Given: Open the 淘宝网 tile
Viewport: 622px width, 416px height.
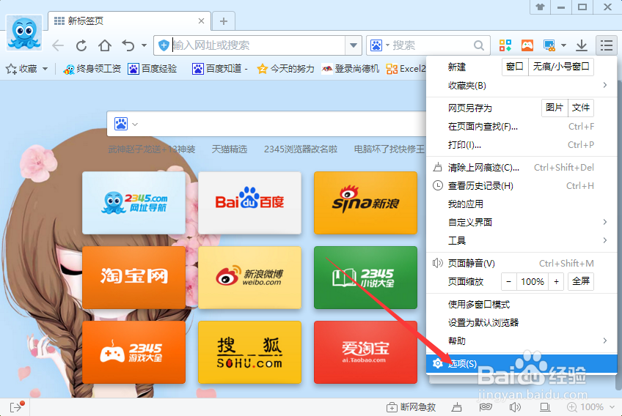Looking at the screenshot, I should point(133,278).
